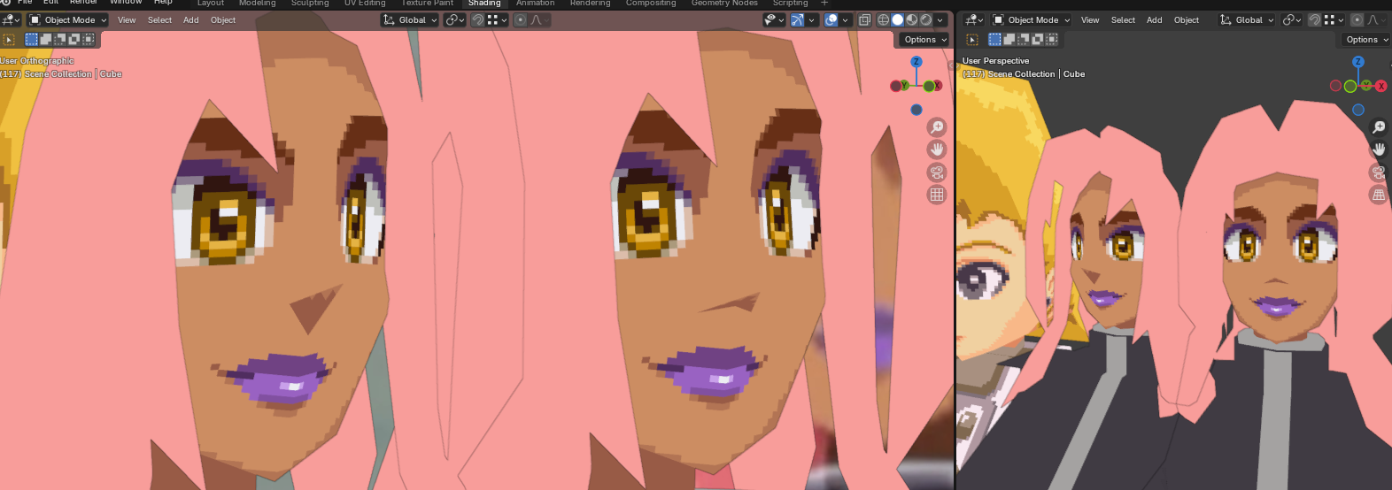Click Z axis on left viewport gizmo
1392x490 pixels.
pos(916,62)
